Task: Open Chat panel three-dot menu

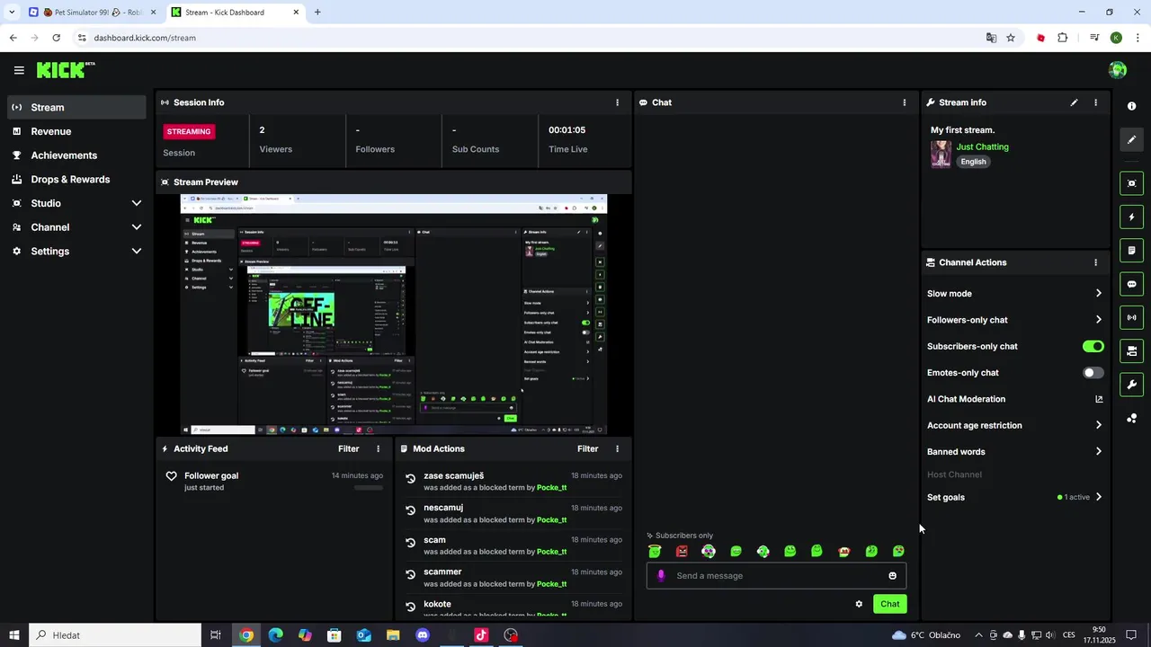Action: 904,102
